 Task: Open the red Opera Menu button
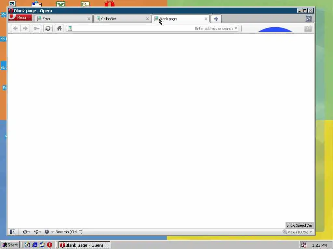(20, 18)
